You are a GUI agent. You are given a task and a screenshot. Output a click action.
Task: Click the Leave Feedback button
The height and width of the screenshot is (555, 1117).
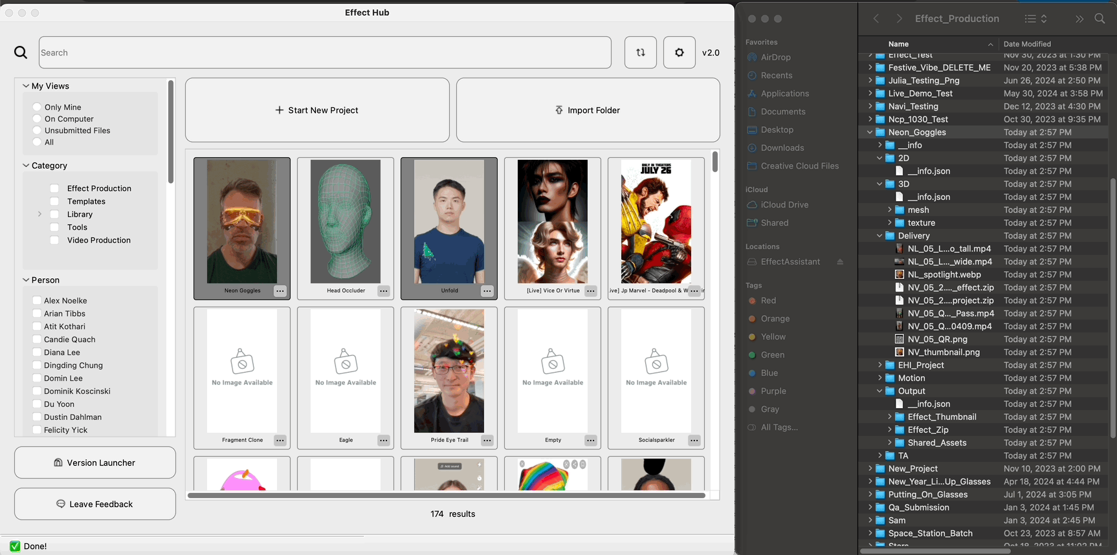click(95, 504)
